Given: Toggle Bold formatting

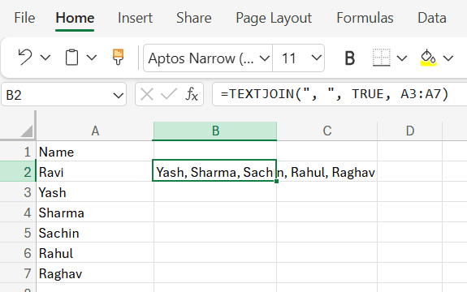Looking at the screenshot, I should point(350,58).
